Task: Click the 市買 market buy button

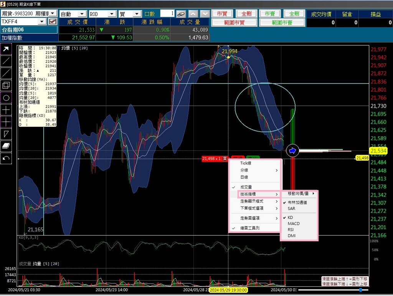Action: (222, 13)
